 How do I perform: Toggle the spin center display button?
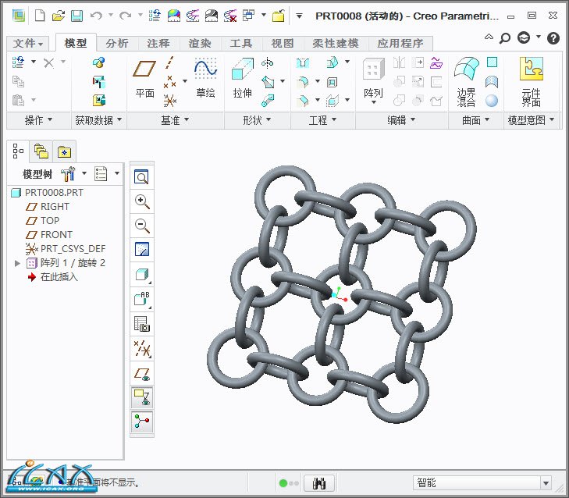142,422
